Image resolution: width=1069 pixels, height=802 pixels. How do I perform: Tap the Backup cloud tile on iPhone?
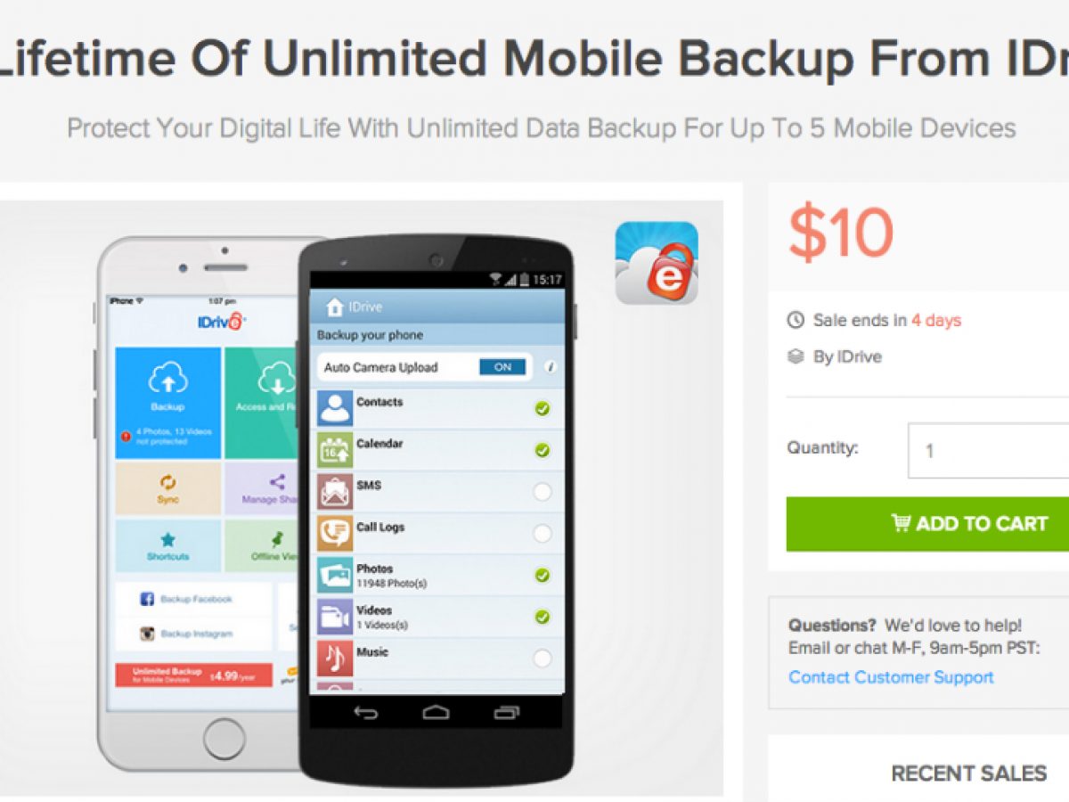point(168,403)
